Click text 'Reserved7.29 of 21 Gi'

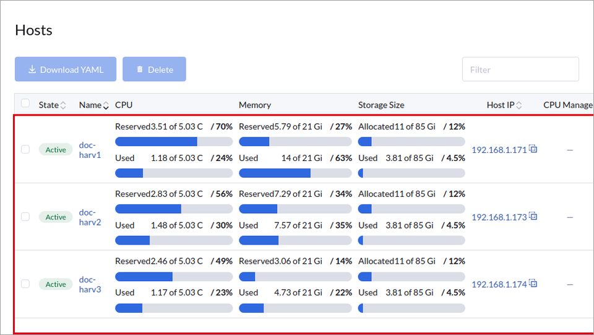tap(281, 194)
